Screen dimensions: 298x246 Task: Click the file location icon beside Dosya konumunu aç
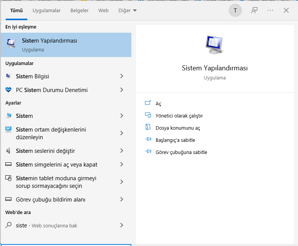(148, 127)
